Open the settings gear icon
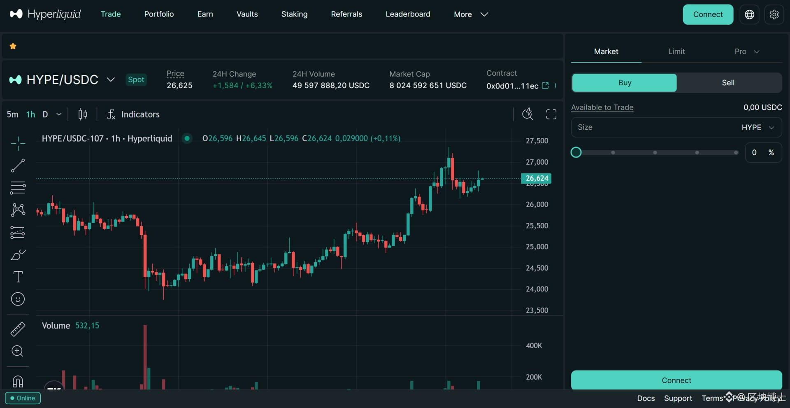 click(774, 14)
